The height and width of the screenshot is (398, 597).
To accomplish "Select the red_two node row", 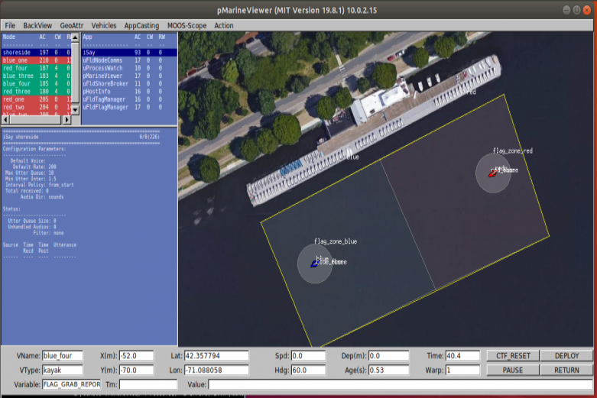I will tap(37, 107).
